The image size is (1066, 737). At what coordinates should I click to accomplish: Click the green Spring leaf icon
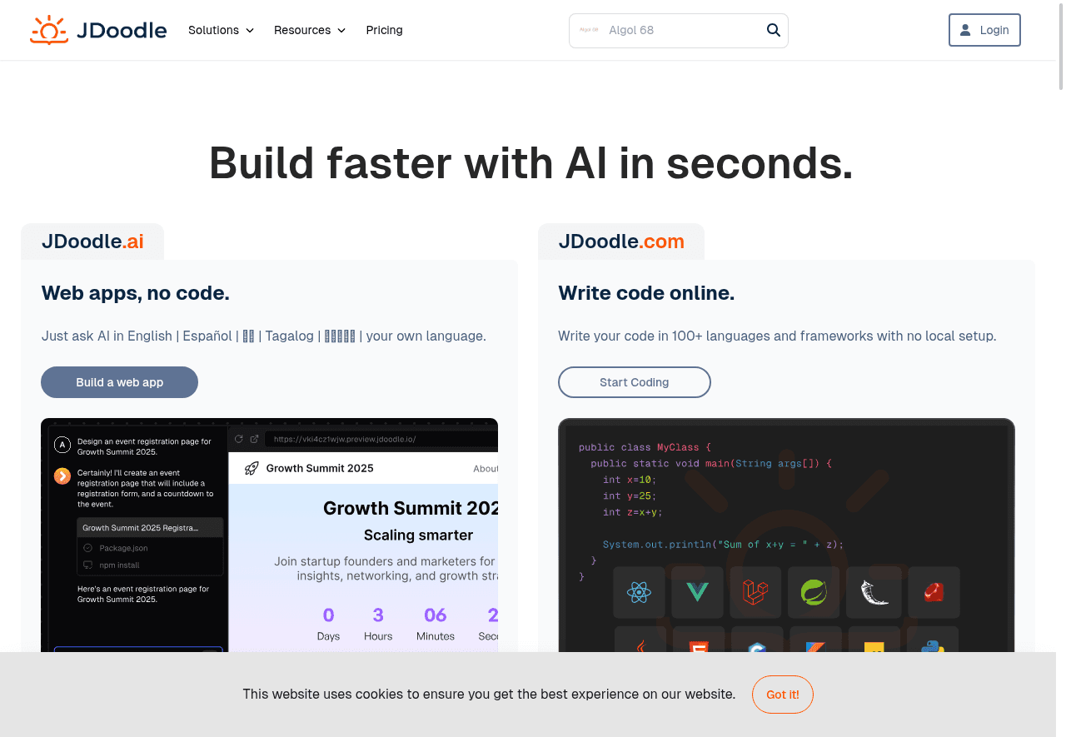pyautogui.click(x=814, y=592)
